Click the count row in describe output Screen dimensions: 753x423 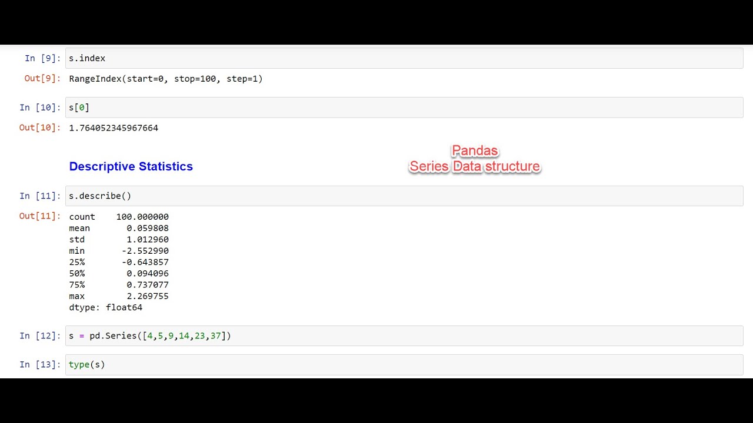click(x=119, y=217)
